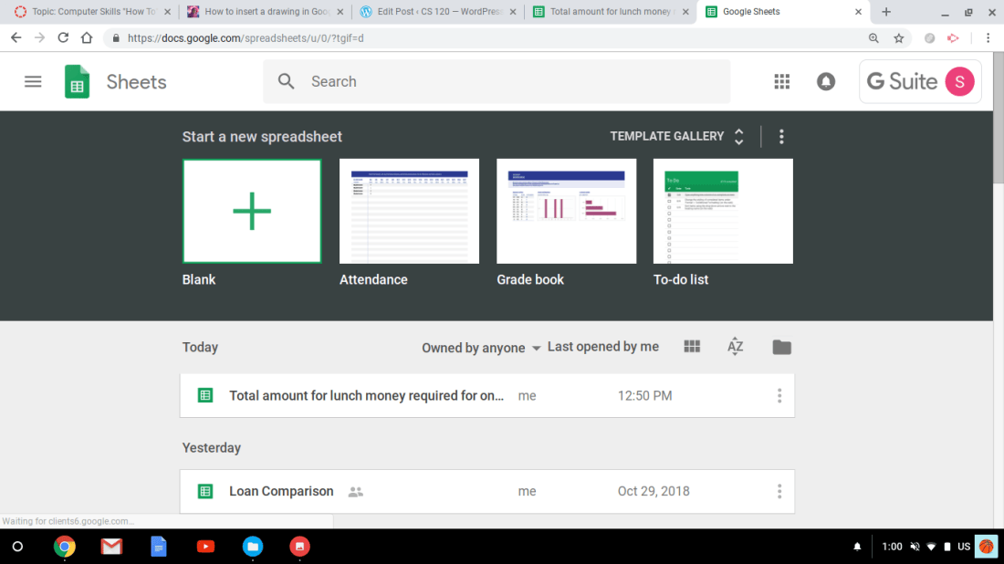Launch Gmail from the shelf
This screenshot has width=1004, height=564.
point(111,546)
